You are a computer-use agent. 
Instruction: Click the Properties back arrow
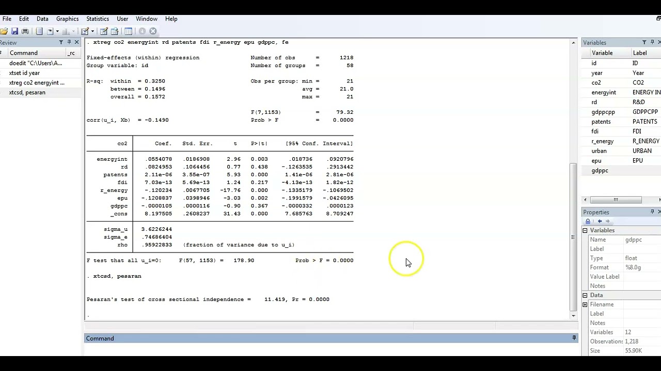point(600,221)
